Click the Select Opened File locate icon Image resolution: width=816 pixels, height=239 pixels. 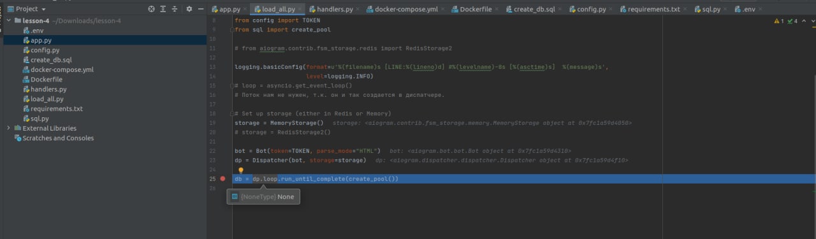pyautogui.click(x=151, y=9)
